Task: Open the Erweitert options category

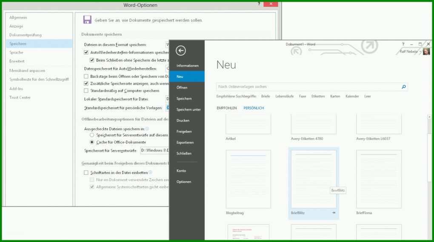Action: (39, 61)
